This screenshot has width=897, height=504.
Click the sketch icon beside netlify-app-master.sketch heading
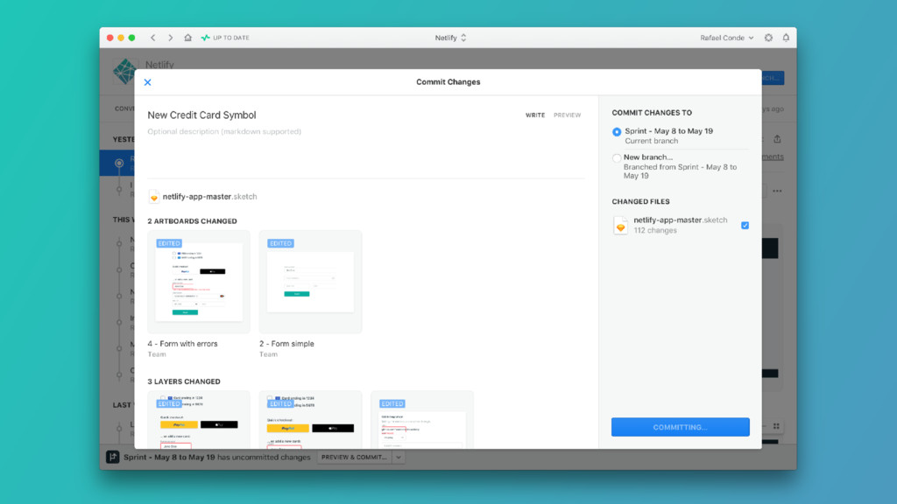click(x=153, y=197)
